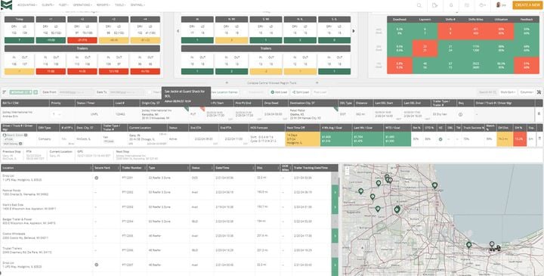Viewport: 544px width, 276px height.
Task: Click the driver profile icon in driver row
Action: 5,135
